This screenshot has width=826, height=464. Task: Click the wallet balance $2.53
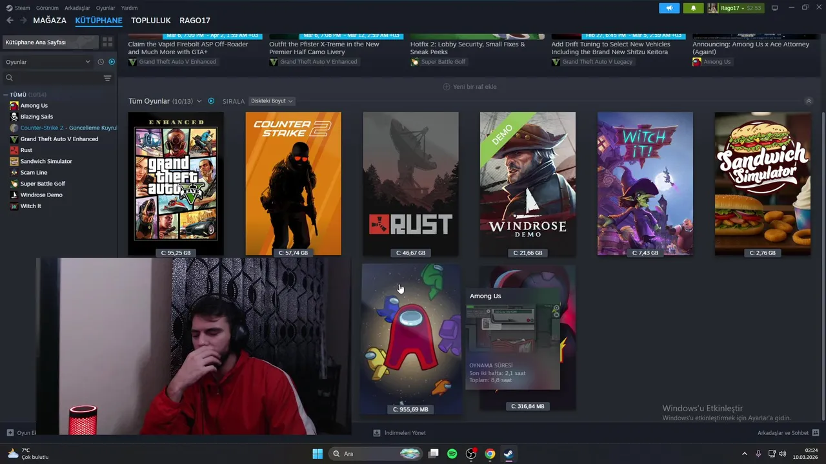754,8
